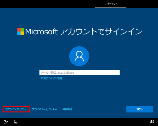Open the Ease of Access icon
158x126 pixels.
pyautogui.click(x=6, y=122)
